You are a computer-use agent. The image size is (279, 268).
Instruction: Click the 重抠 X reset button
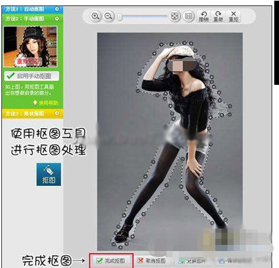234,16
